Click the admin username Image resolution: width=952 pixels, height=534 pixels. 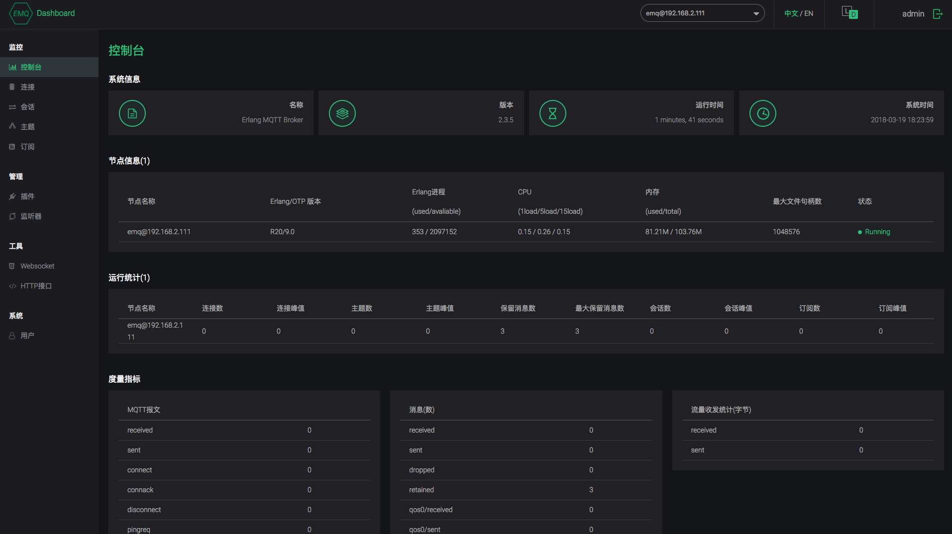[x=913, y=14]
